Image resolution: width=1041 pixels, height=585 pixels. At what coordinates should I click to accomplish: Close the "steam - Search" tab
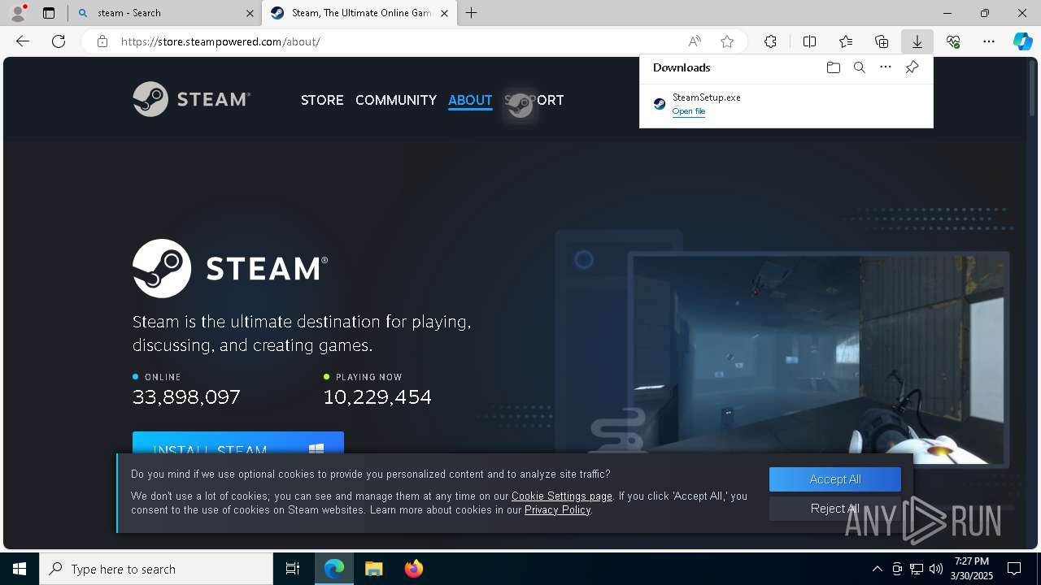pos(250,13)
